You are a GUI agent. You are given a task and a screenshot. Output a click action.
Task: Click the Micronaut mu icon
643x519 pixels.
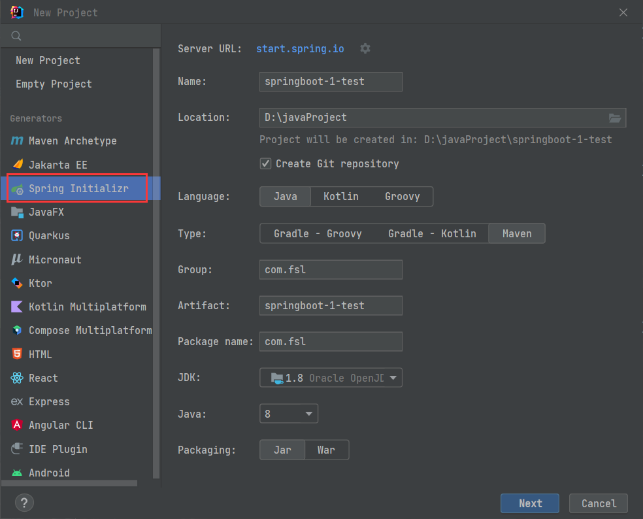[17, 259]
